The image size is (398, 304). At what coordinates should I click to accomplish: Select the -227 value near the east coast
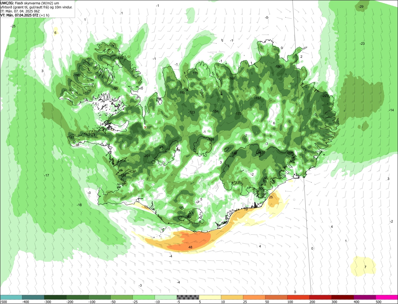click(x=326, y=96)
